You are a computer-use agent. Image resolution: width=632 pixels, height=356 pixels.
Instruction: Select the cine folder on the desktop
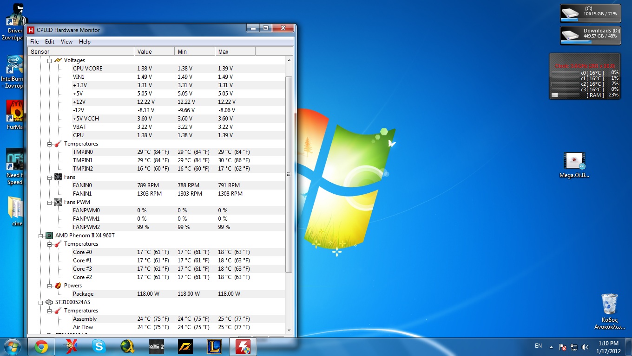16,212
